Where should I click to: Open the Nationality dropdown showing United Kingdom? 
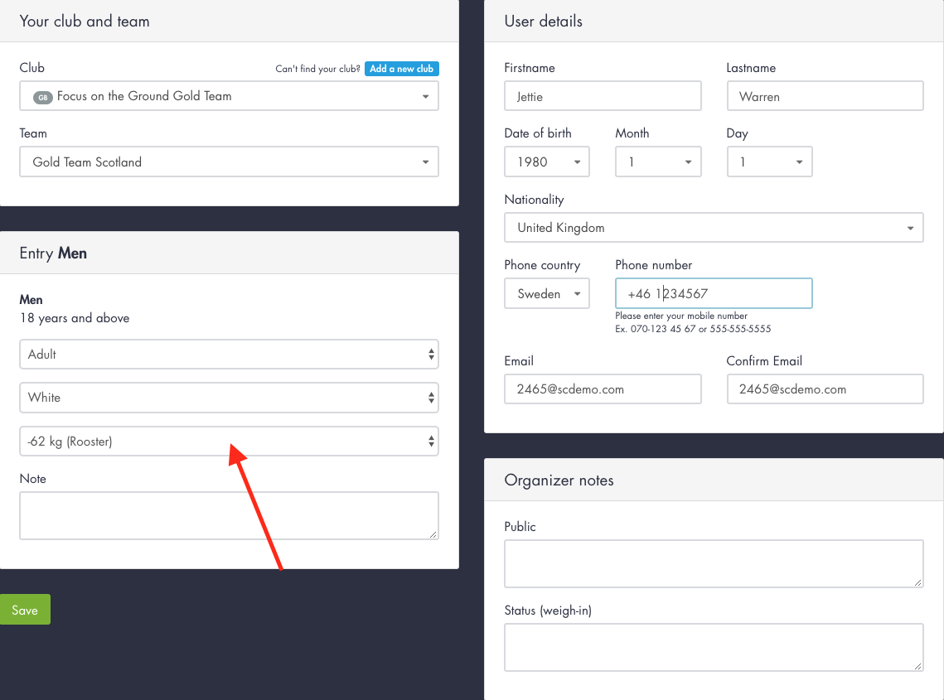(x=714, y=228)
